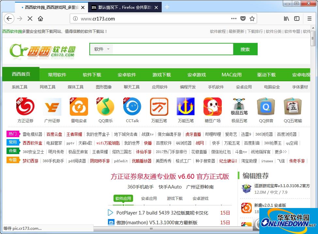Image resolution: width=318 pixels, height=234 pixels.
Task: Toggle the Firefox sidebar panel
Action: point(297,19)
